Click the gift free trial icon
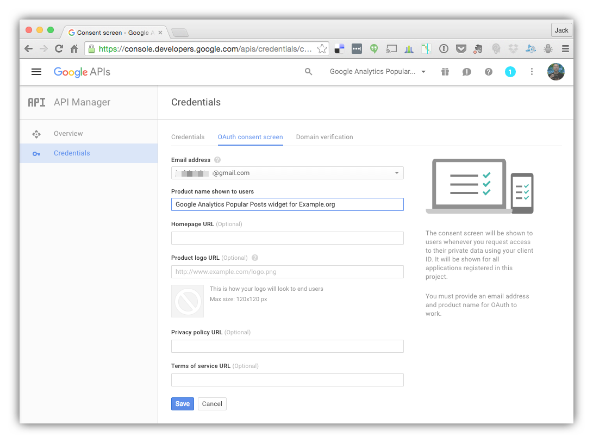This screenshot has width=593, height=443. tap(445, 72)
